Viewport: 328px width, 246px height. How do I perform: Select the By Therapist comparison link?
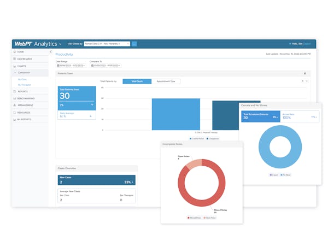[24, 85]
